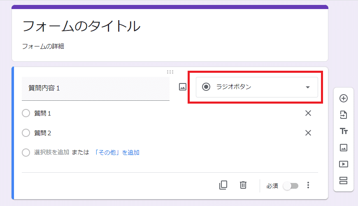Click 「その他」を追加 link

pyautogui.click(x=117, y=153)
